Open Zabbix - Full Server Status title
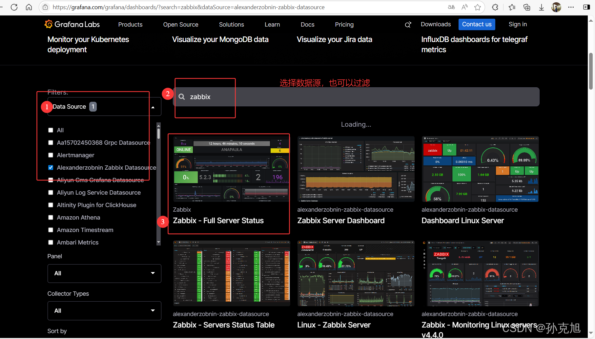 tap(218, 221)
